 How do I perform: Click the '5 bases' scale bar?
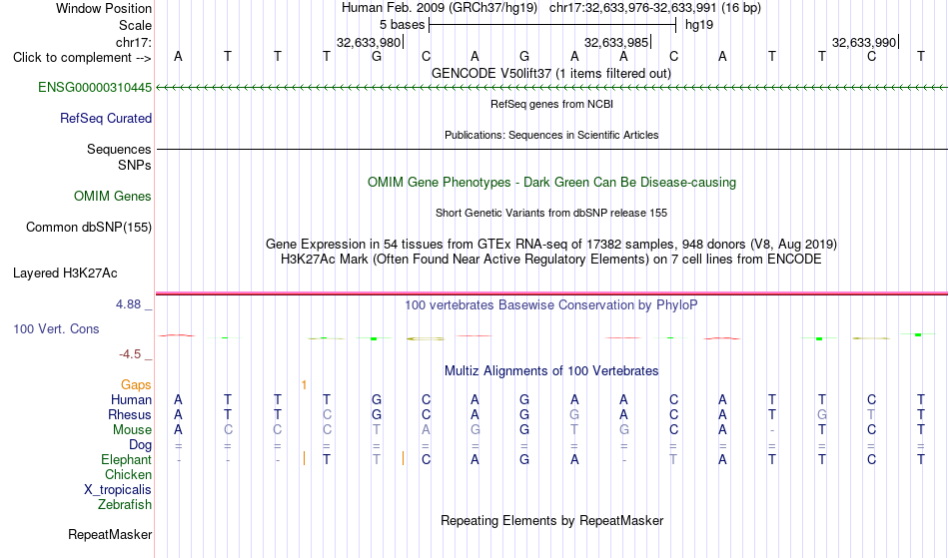[552, 25]
